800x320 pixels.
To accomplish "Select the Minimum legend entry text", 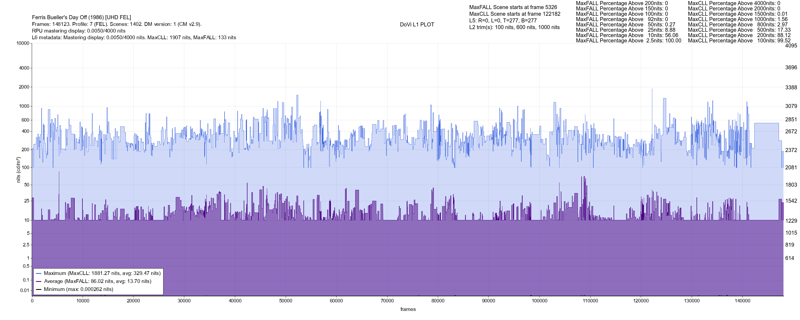I will coord(78,289).
